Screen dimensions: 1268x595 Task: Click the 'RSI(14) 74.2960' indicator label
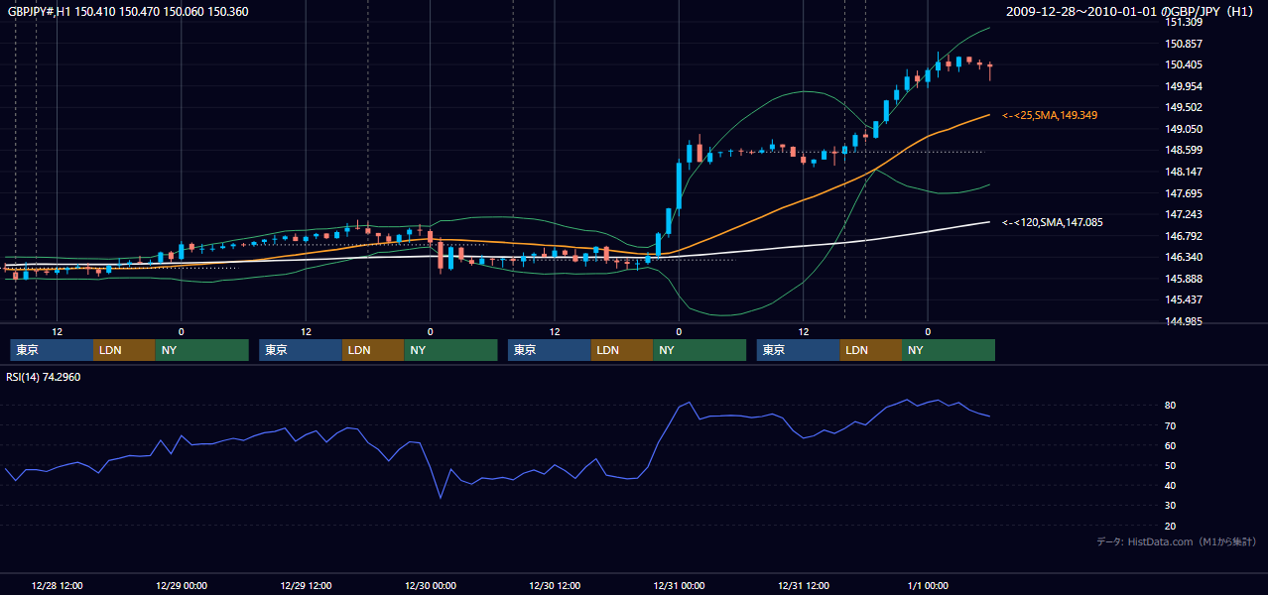(43, 377)
